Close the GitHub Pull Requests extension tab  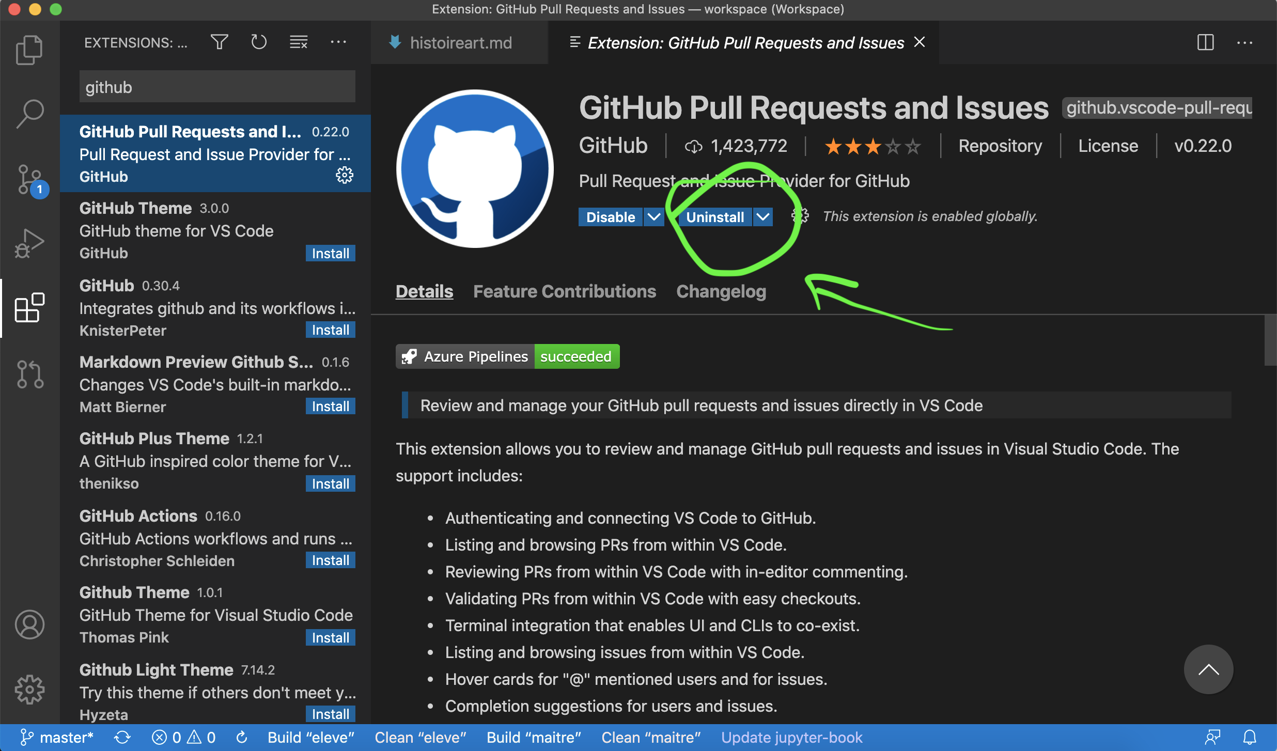pyautogui.click(x=920, y=42)
